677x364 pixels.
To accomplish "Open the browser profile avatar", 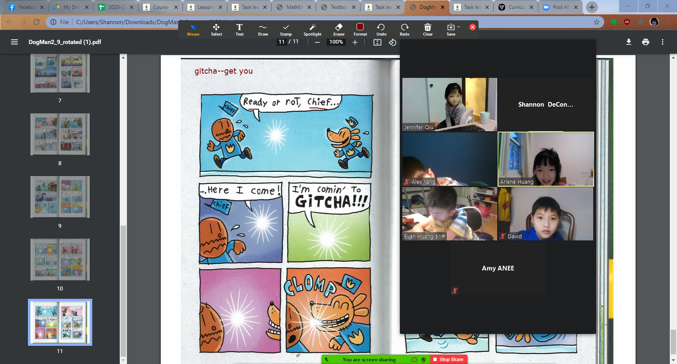I will click(654, 22).
